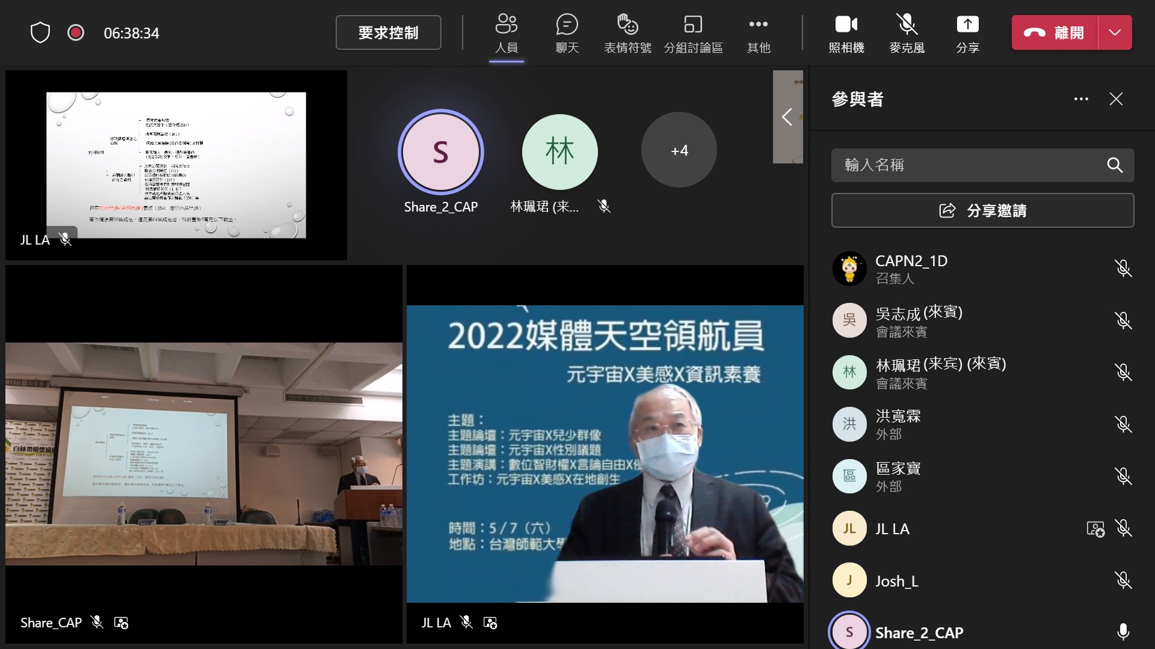Image resolution: width=1155 pixels, height=649 pixels.
Task: Click 洪 avatar in participants list
Action: [x=849, y=424]
